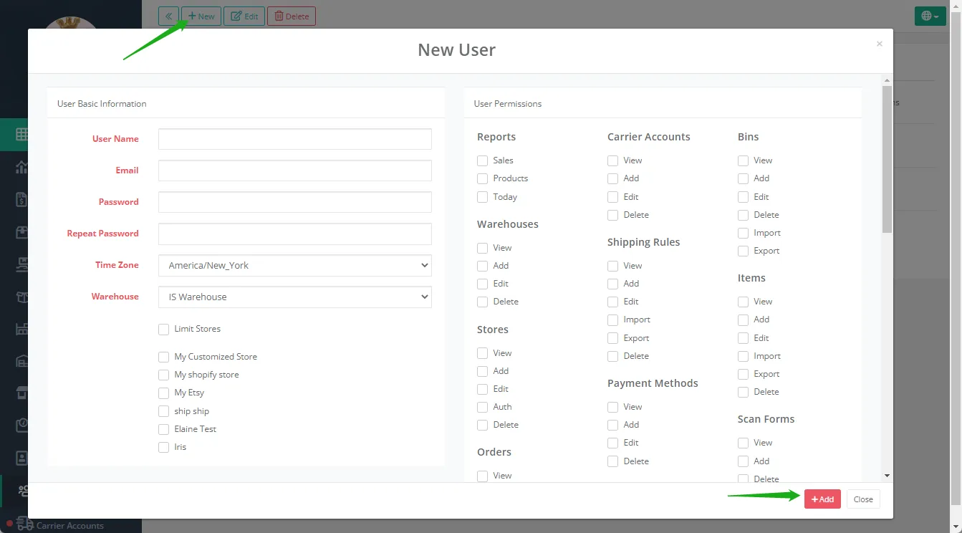
Task: Check Import under Items
Action: (x=744, y=356)
